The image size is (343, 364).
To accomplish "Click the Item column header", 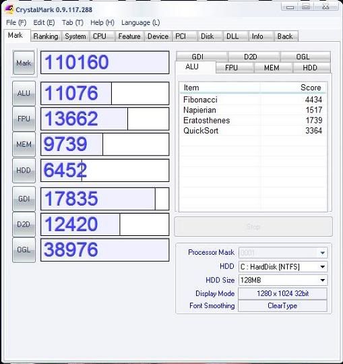I will pyautogui.click(x=220, y=88).
